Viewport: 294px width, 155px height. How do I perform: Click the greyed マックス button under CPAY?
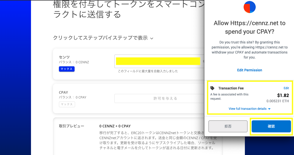coord(67,104)
